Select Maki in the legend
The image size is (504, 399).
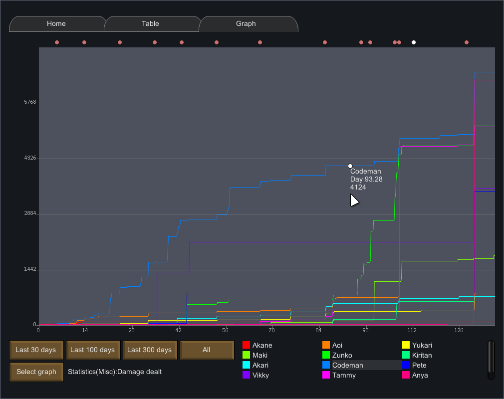(x=259, y=355)
